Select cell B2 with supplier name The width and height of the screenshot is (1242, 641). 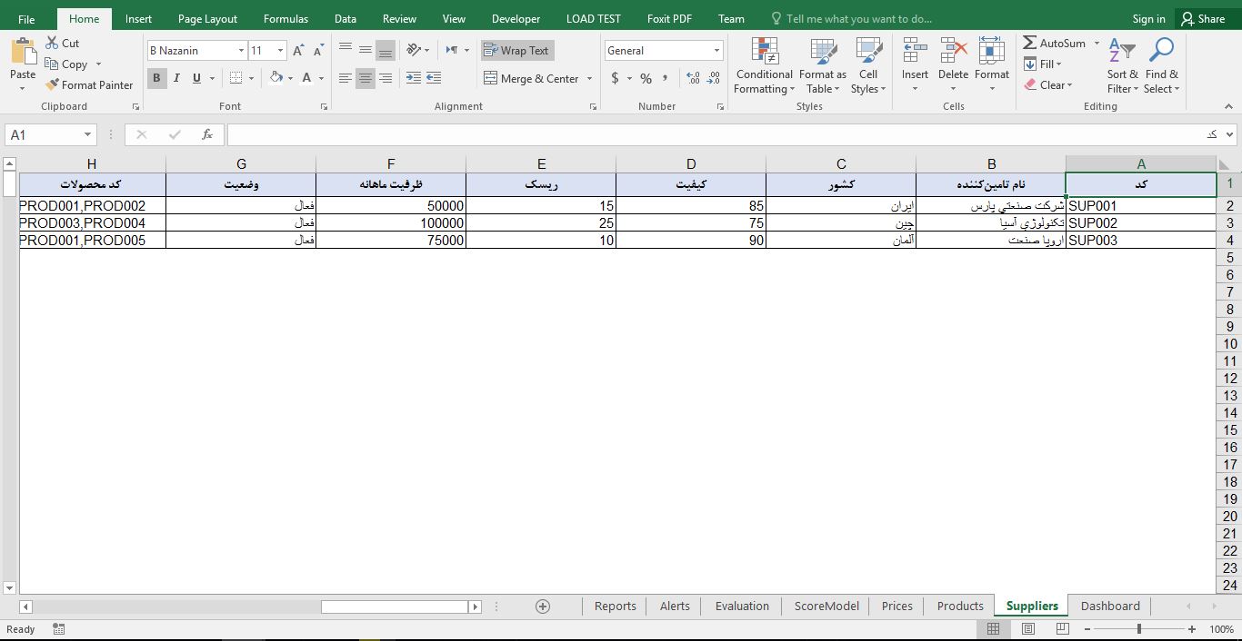990,205
